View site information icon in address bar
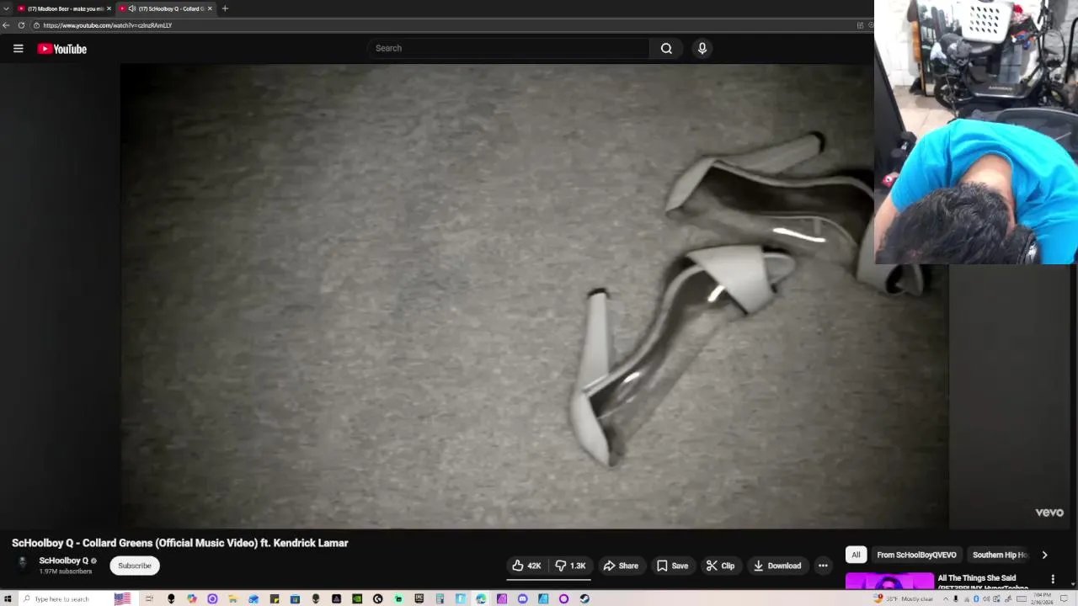 [x=36, y=25]
